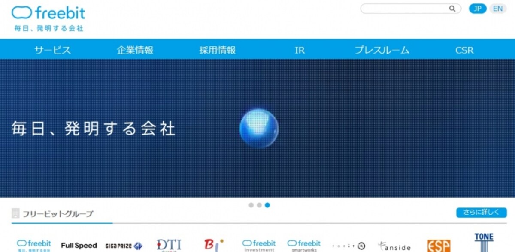Image resolution: width=515 pixels, height=252 pixels.
Task: Select the first carousel dot
Action: click(251, 205)
